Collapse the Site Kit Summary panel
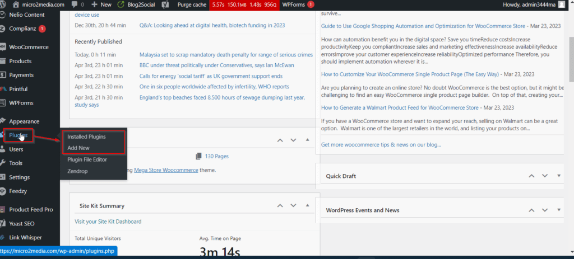This screenshot has width=574, height=259. [x=307, y=206]
